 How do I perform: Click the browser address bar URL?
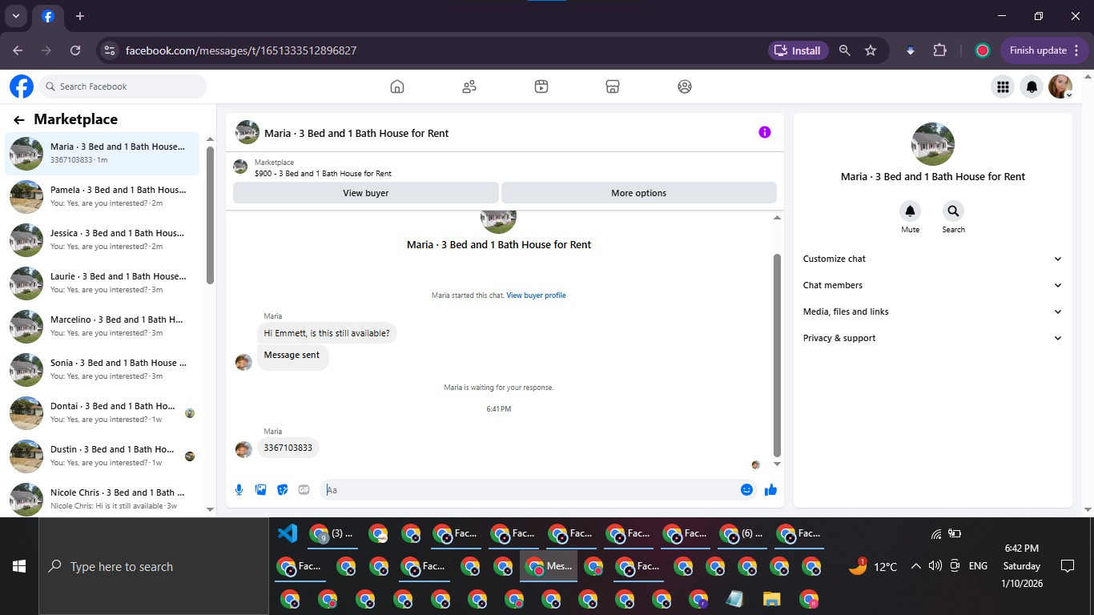[240, 50]
